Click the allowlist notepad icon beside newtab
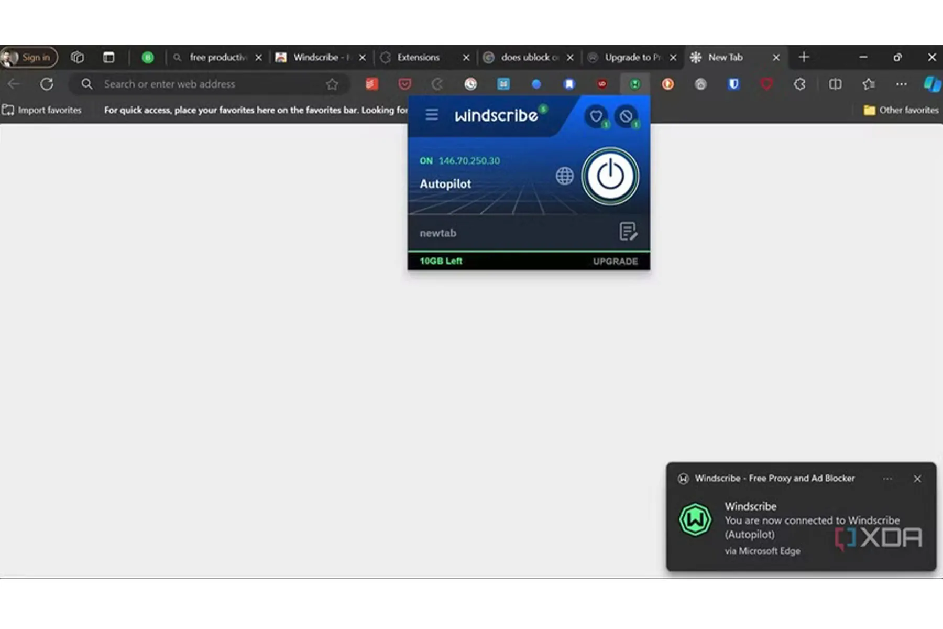943x629 pixels. (x=628, y=232)
